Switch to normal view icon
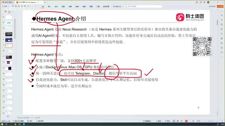 pos(174,121)
